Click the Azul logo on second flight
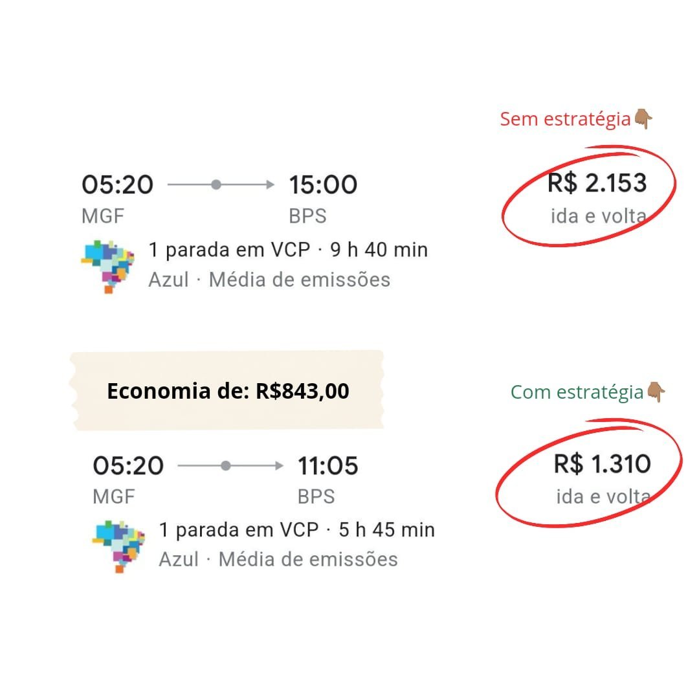This screenshot has height=699, width=699. [118, 546]
